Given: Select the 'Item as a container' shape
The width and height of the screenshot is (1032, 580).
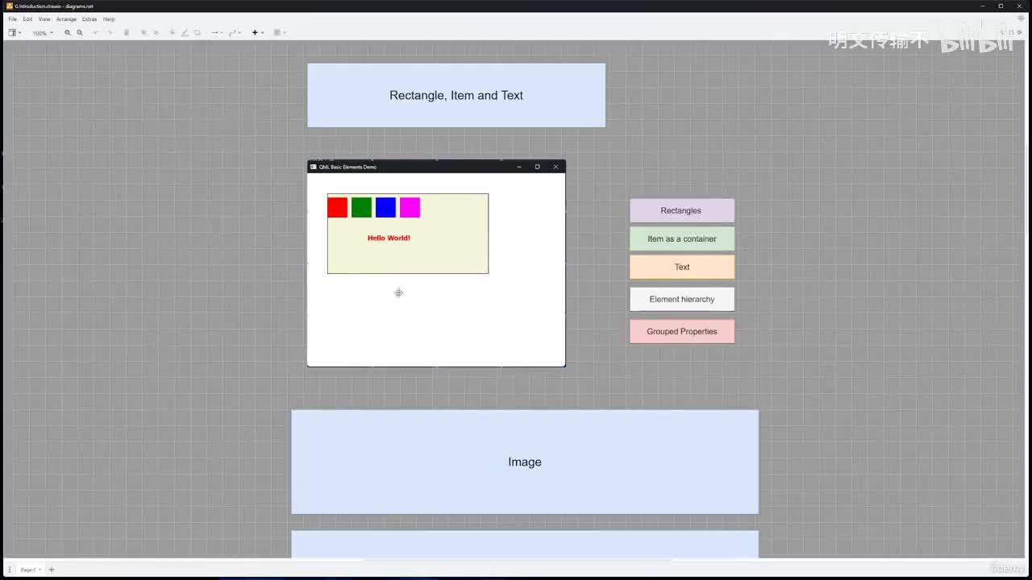Looking at the screenshot, I should point(682,239).
